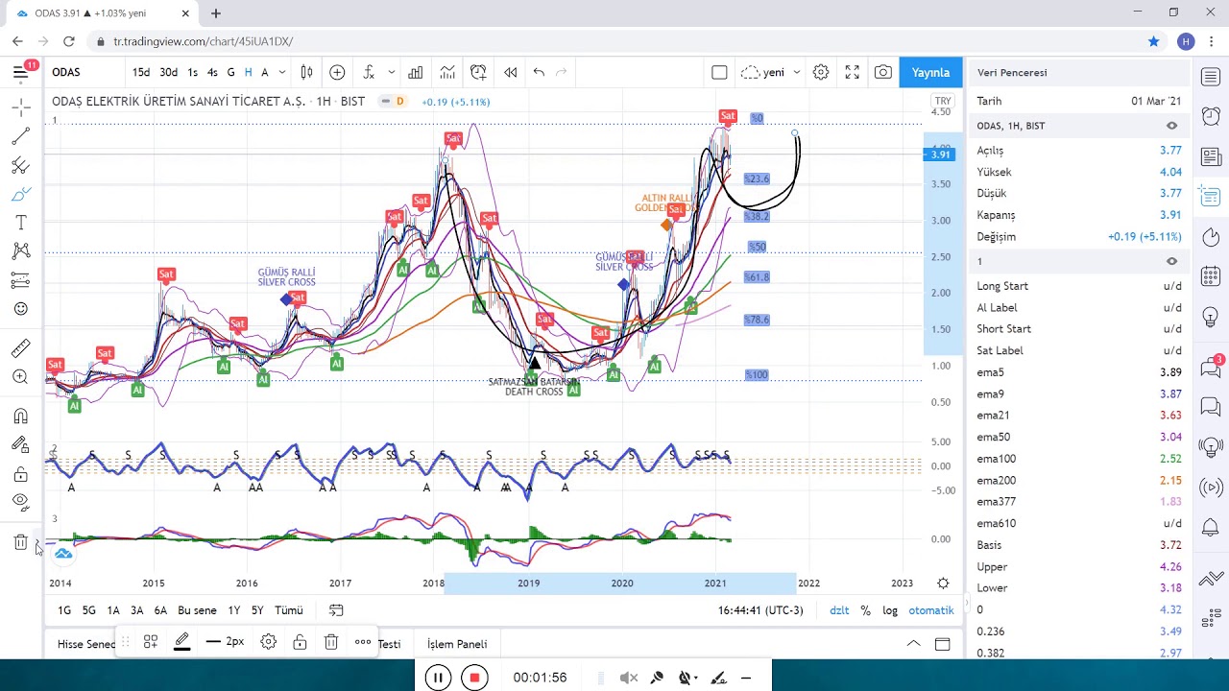Toggle otomatik auto scale

931,610
